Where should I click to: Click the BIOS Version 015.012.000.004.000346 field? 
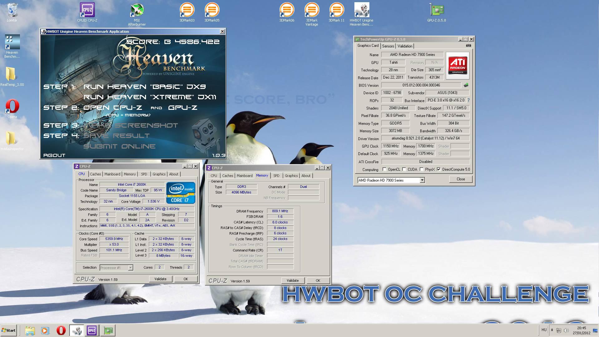421,85
